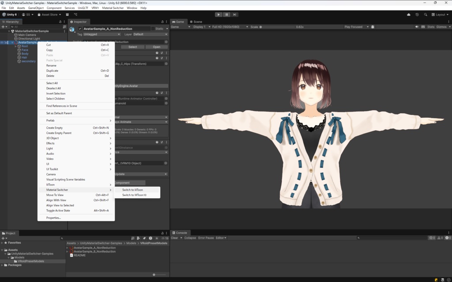Select the README file in the Project panel
The height and width of the screenshot is (282, 452).
80,255
